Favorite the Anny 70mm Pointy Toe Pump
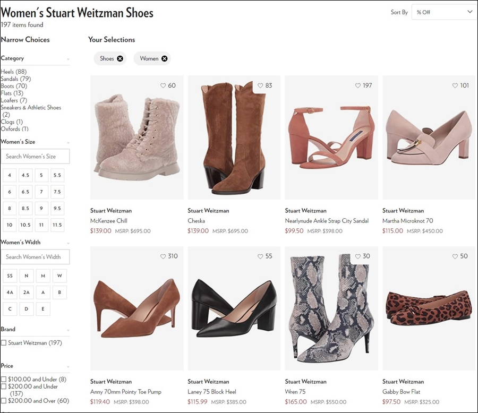This screenshot has height=413, width=478. [x=163, y=256]
